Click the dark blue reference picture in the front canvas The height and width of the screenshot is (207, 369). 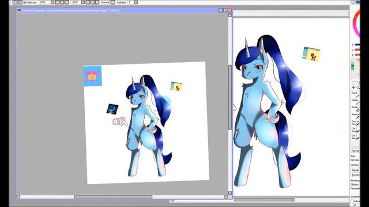pos(112,109)
